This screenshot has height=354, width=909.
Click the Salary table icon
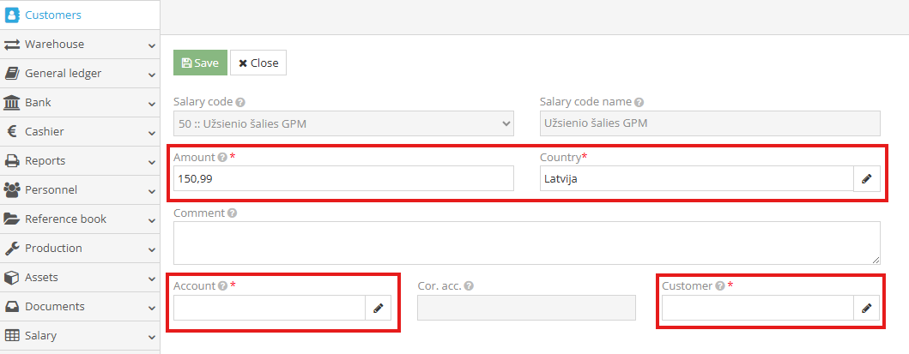coord(12,335)
